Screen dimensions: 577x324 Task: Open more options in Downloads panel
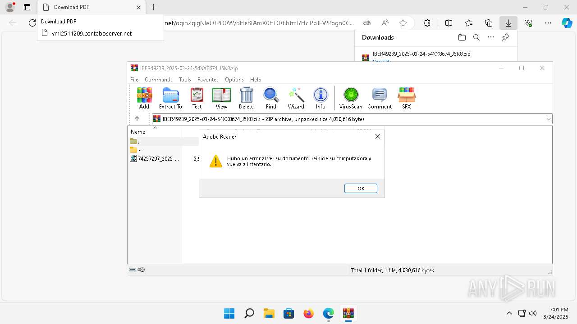tap(491, 37)
